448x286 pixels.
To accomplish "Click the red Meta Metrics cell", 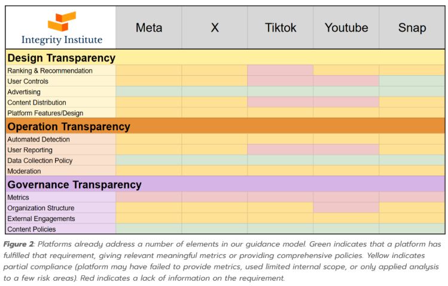I will pos(148,197).
